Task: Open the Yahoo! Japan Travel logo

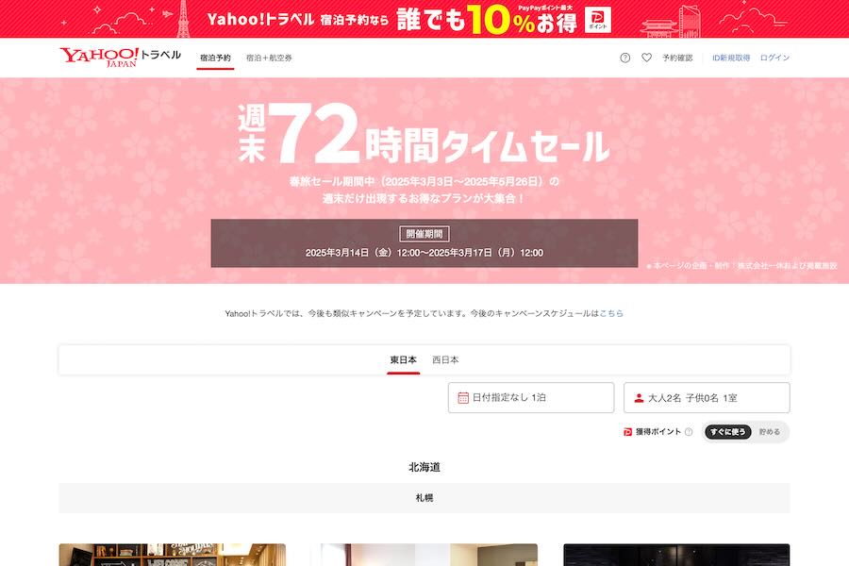Action: [120, 57]
